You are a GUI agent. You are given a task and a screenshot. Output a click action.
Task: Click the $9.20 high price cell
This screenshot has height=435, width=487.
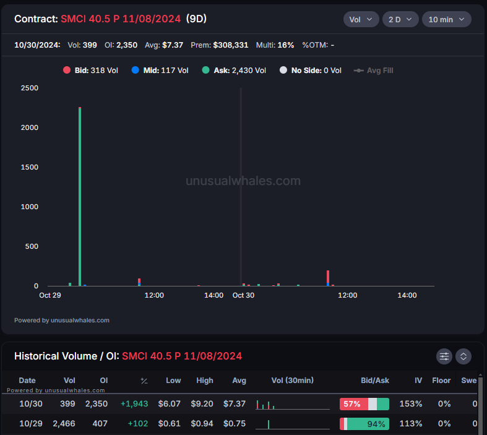click(202, 403)
